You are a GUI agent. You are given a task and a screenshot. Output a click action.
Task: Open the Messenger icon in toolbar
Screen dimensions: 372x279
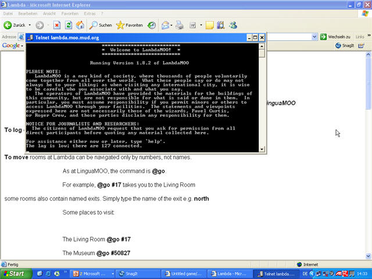tap(233, 25)
